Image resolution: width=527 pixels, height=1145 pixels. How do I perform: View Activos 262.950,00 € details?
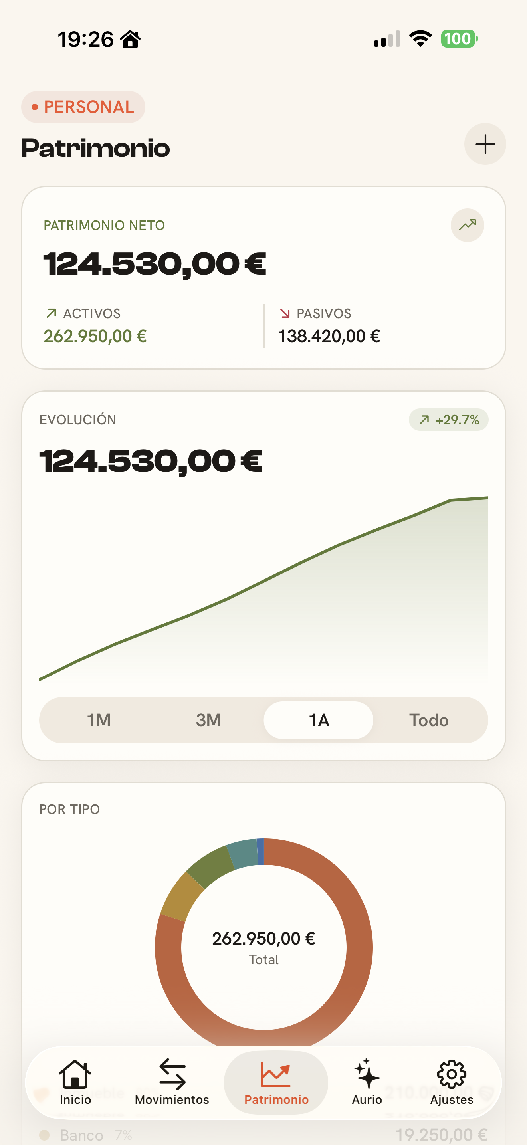95,326
